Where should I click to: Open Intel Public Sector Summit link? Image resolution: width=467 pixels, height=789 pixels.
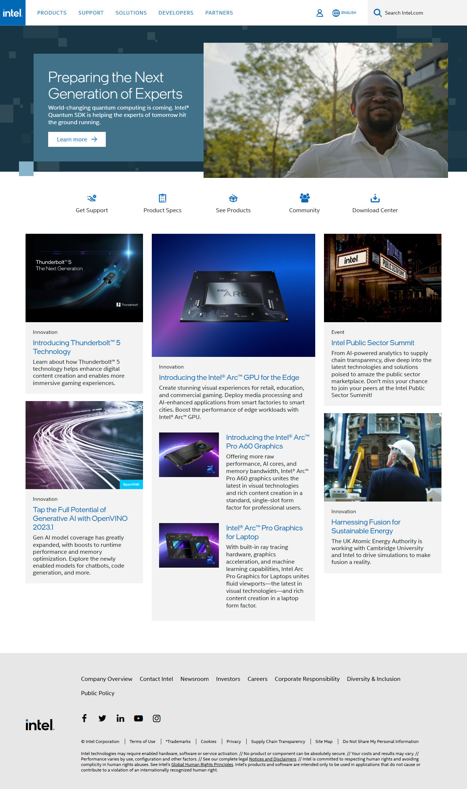pos(373,343)
